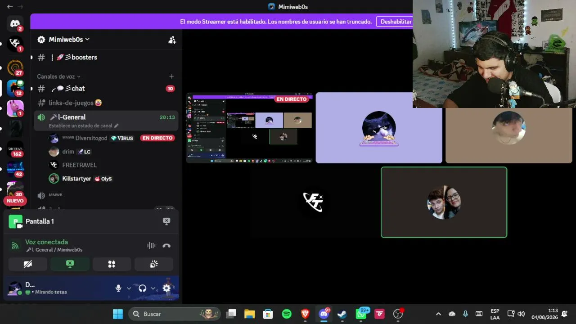The image size is (576, 324).
Task: Open OBS Studio from the taskbar
Action: [x=398, y=314]
